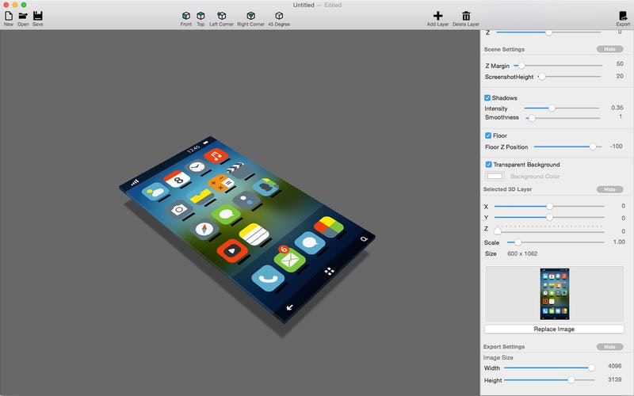Screen dimensions: 634x396
Task: Click the Untitled window title
Action: pyautogui.click(x=304, y=5)
